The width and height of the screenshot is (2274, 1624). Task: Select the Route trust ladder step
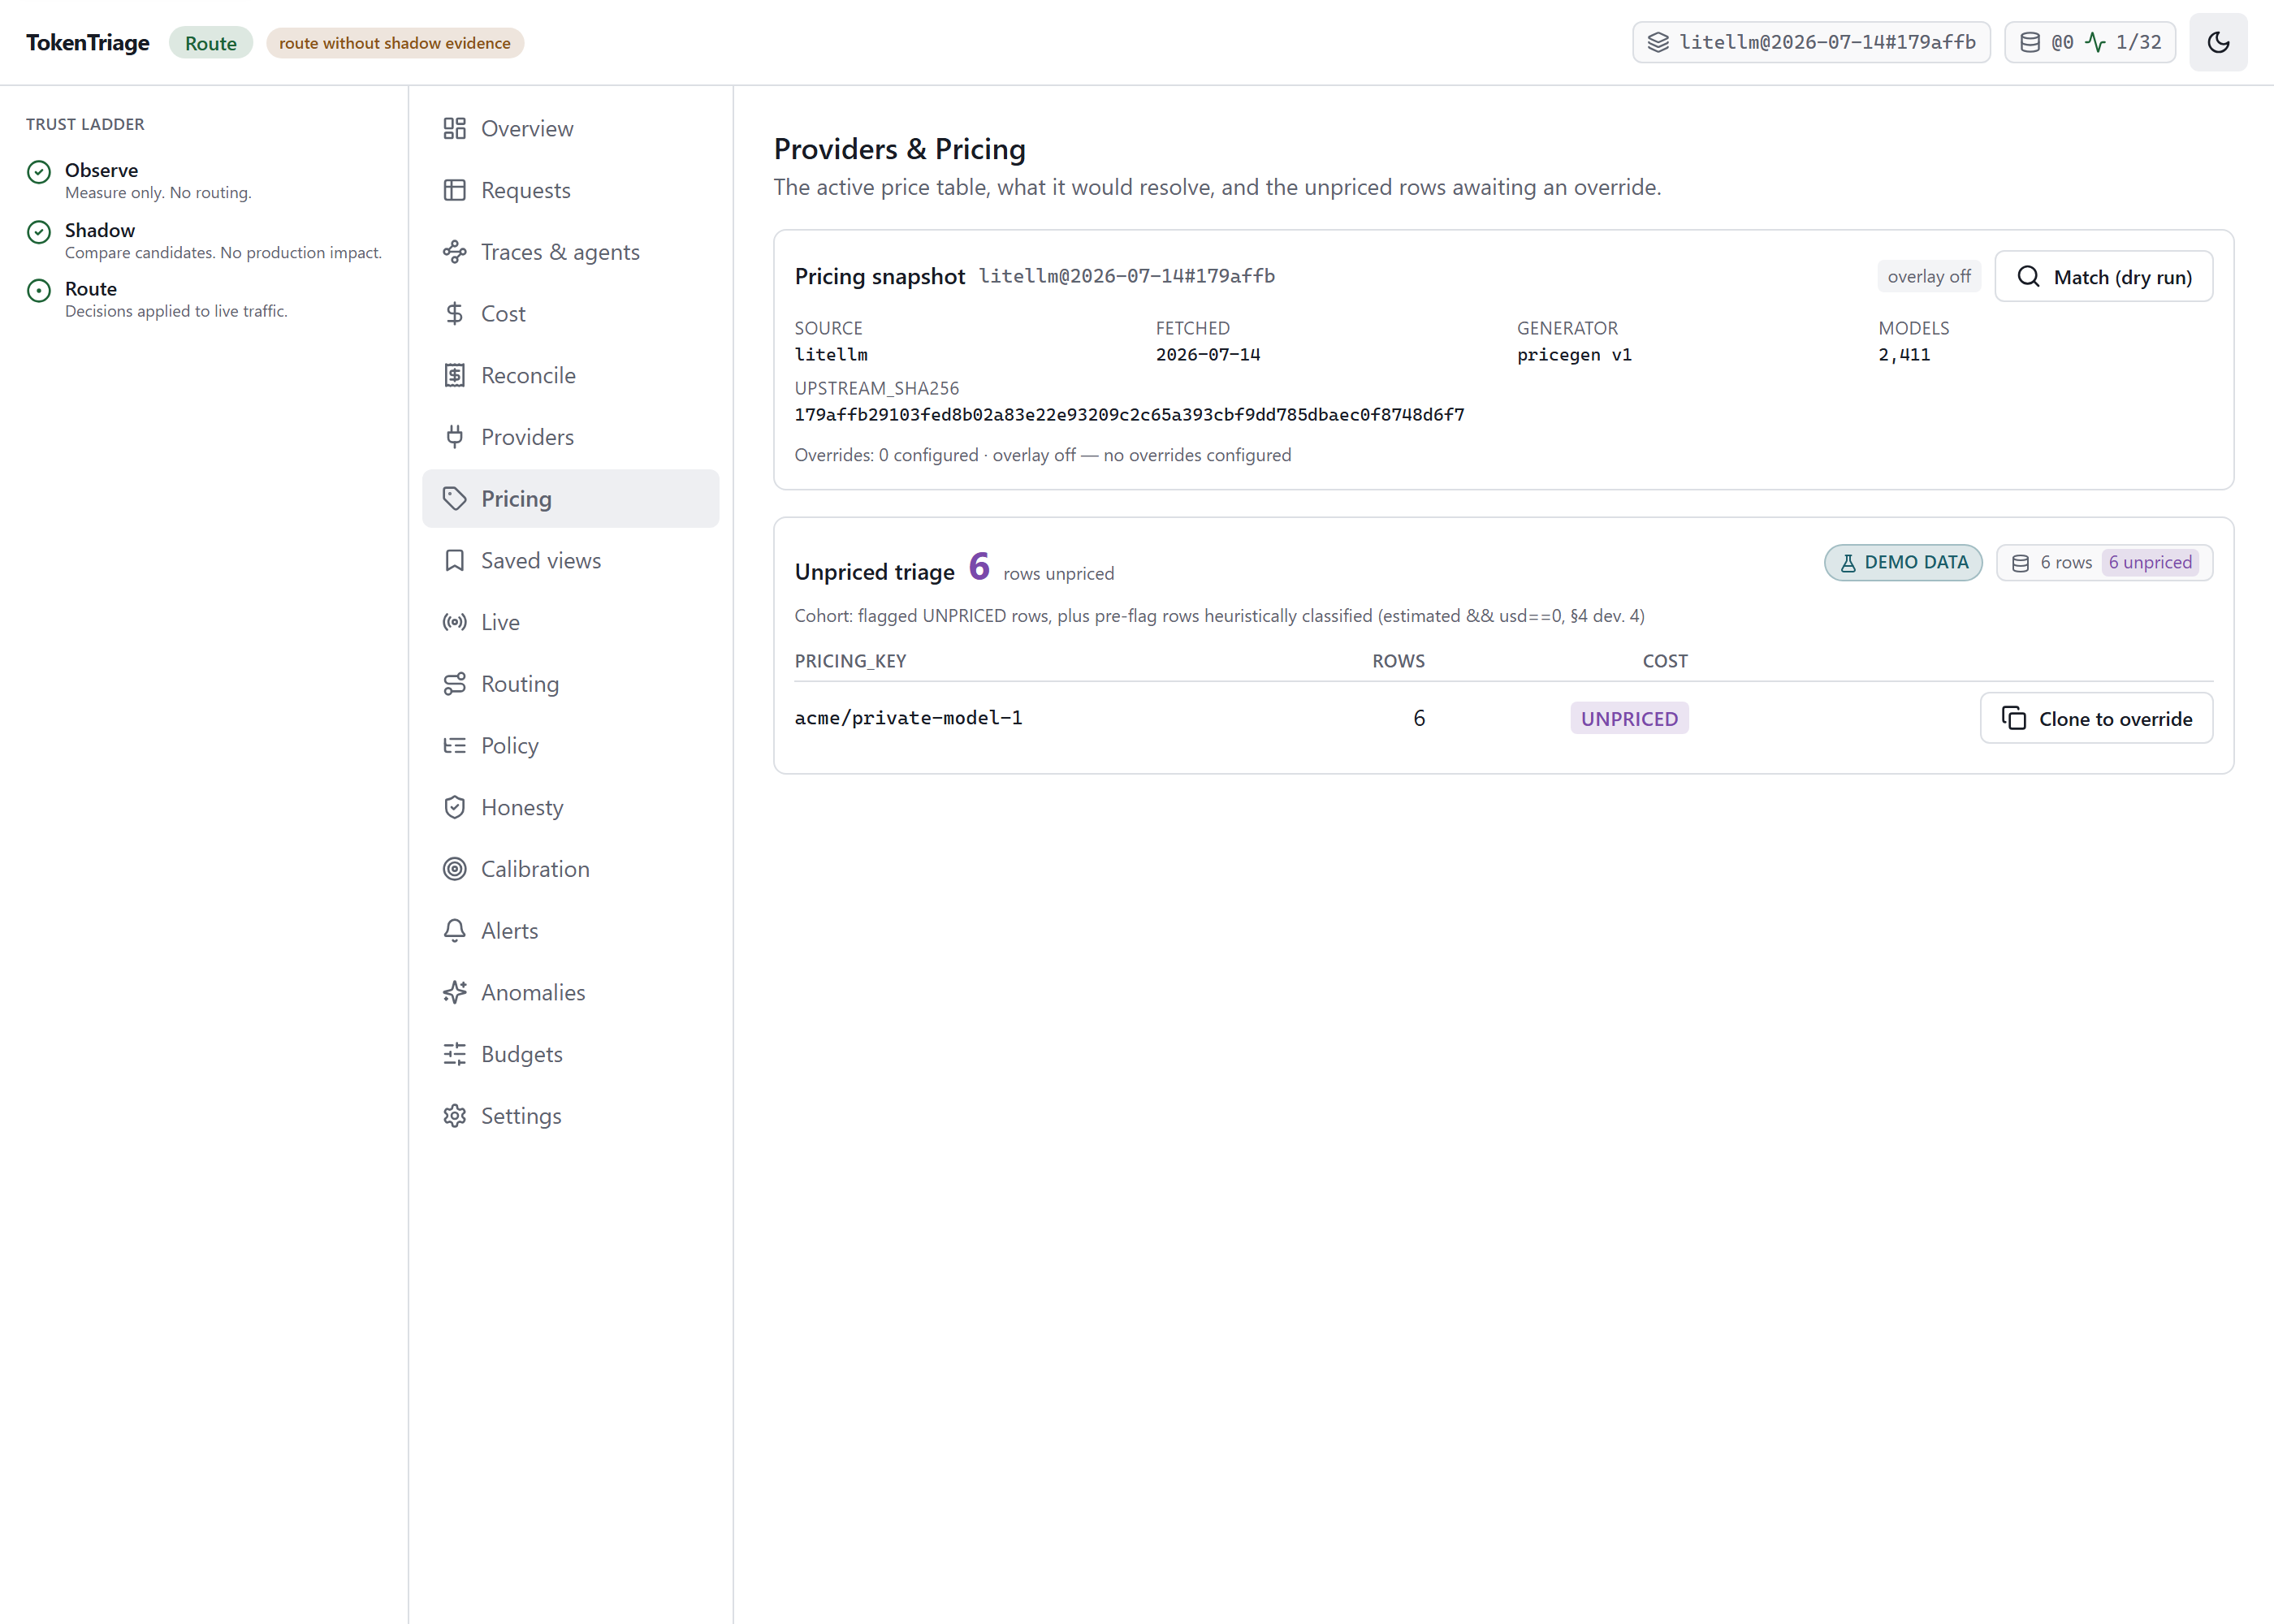204,299
